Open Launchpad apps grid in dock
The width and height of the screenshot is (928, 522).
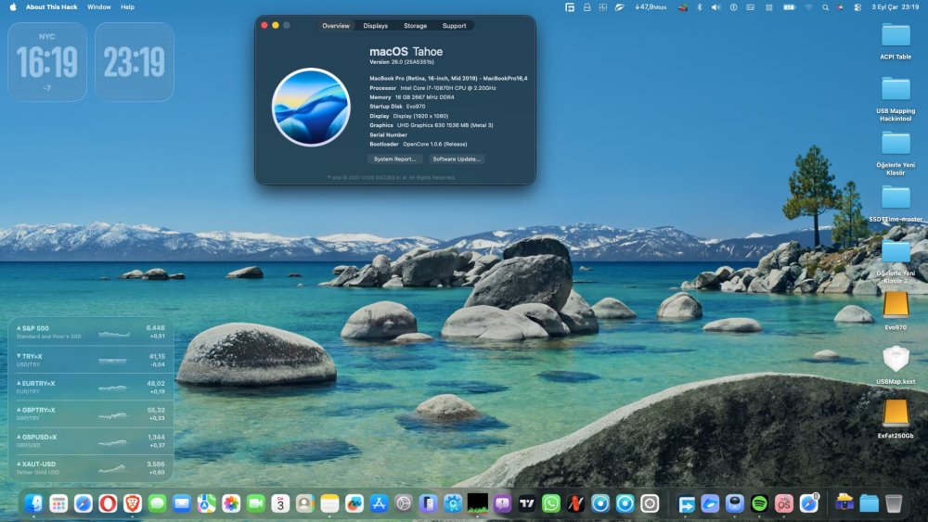(x=58, y=503)
